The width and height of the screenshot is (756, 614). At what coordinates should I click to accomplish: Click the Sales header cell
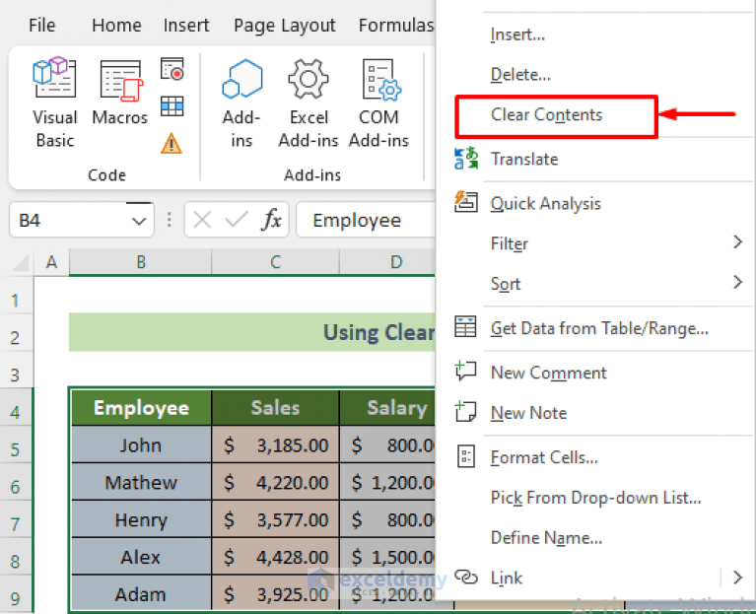(275, 408)
